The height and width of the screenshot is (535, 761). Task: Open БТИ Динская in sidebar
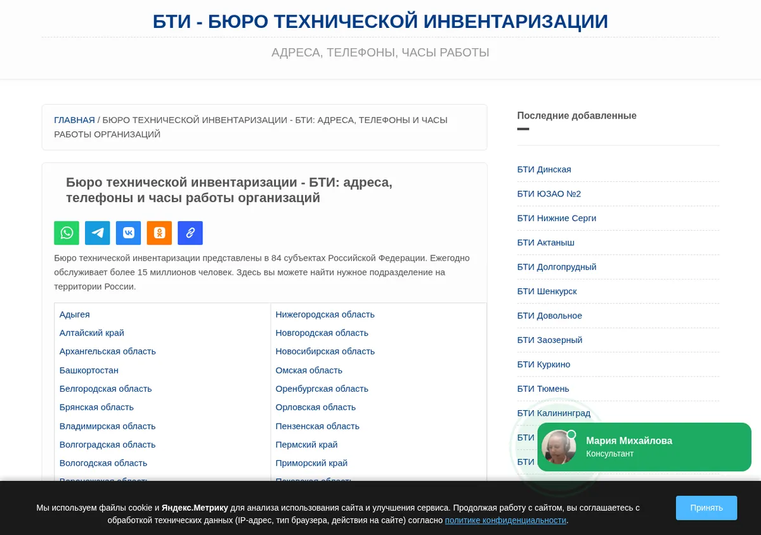[x=544, y=169]
